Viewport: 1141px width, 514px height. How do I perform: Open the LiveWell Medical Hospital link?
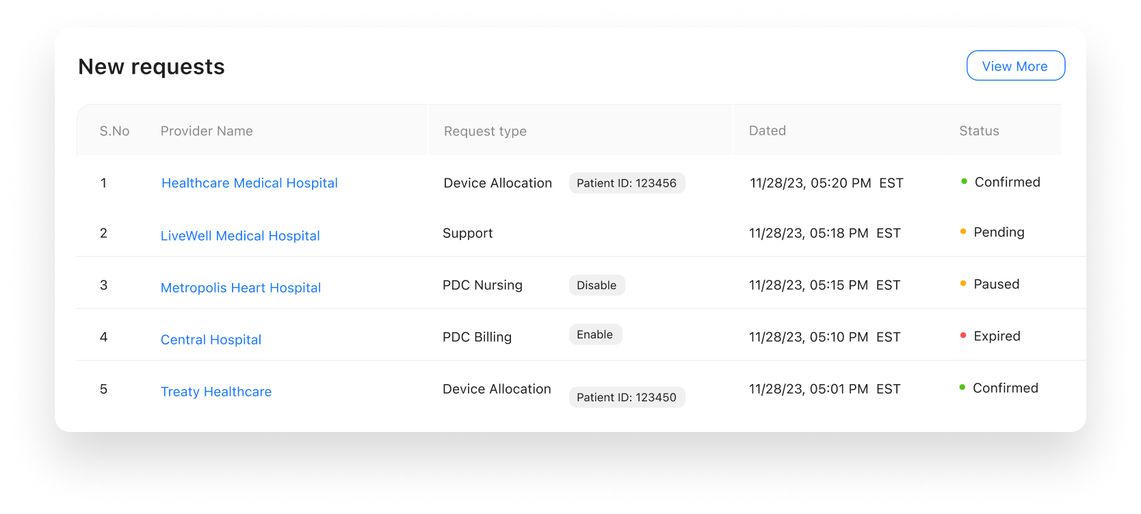(240, 235)
